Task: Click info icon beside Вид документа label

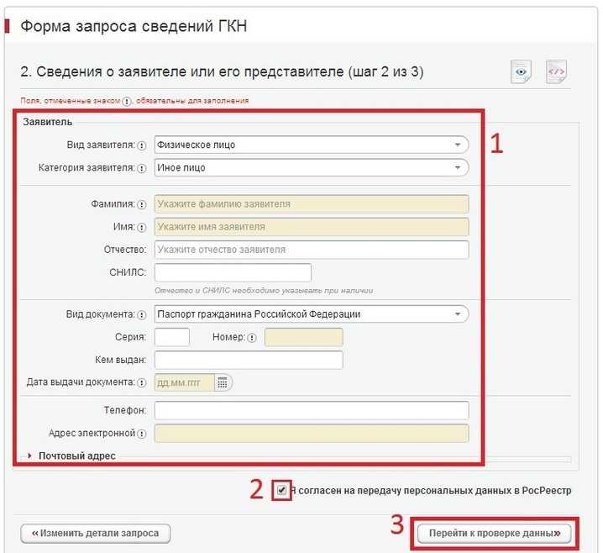Action: 141,314
